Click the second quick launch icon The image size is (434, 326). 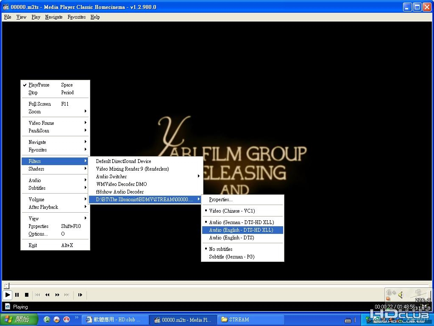[x=57, y=320]
